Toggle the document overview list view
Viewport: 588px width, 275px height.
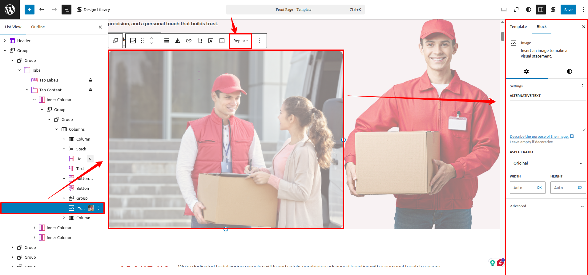(66, 10)
